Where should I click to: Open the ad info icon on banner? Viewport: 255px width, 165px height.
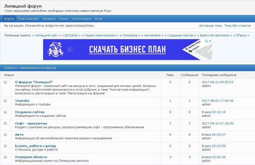coord(206,41)
